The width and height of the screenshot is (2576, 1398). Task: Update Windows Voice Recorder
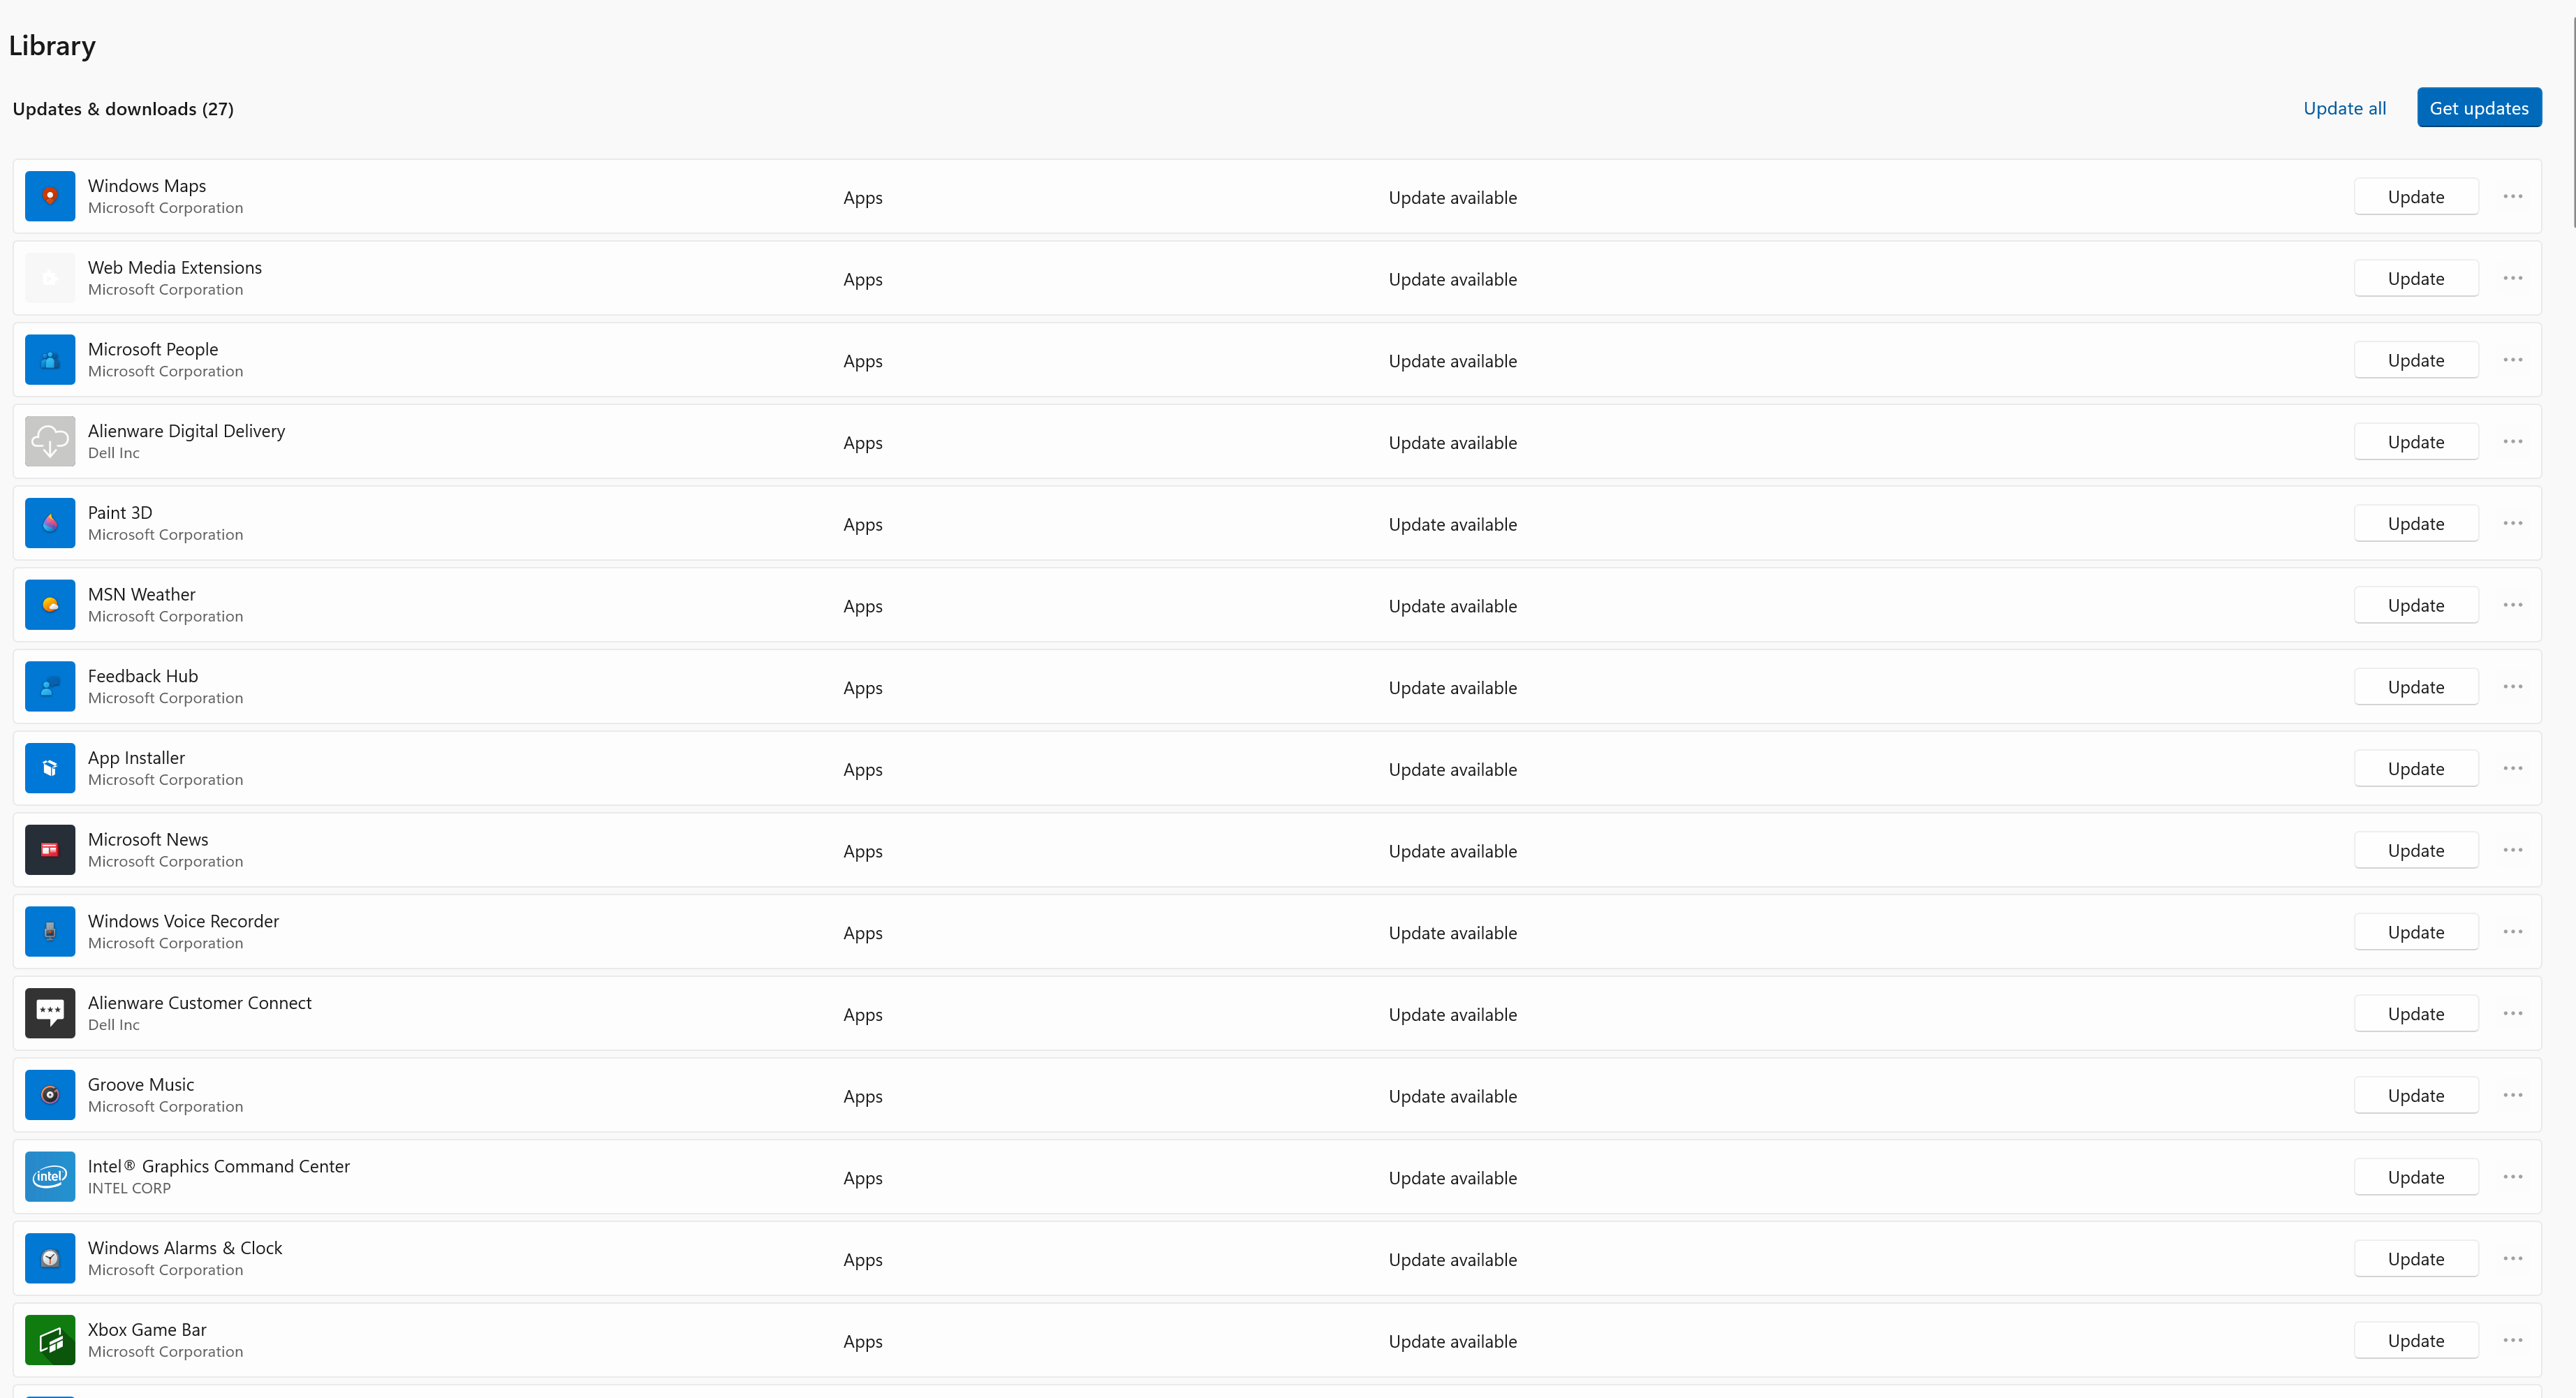pos(2415,932)
